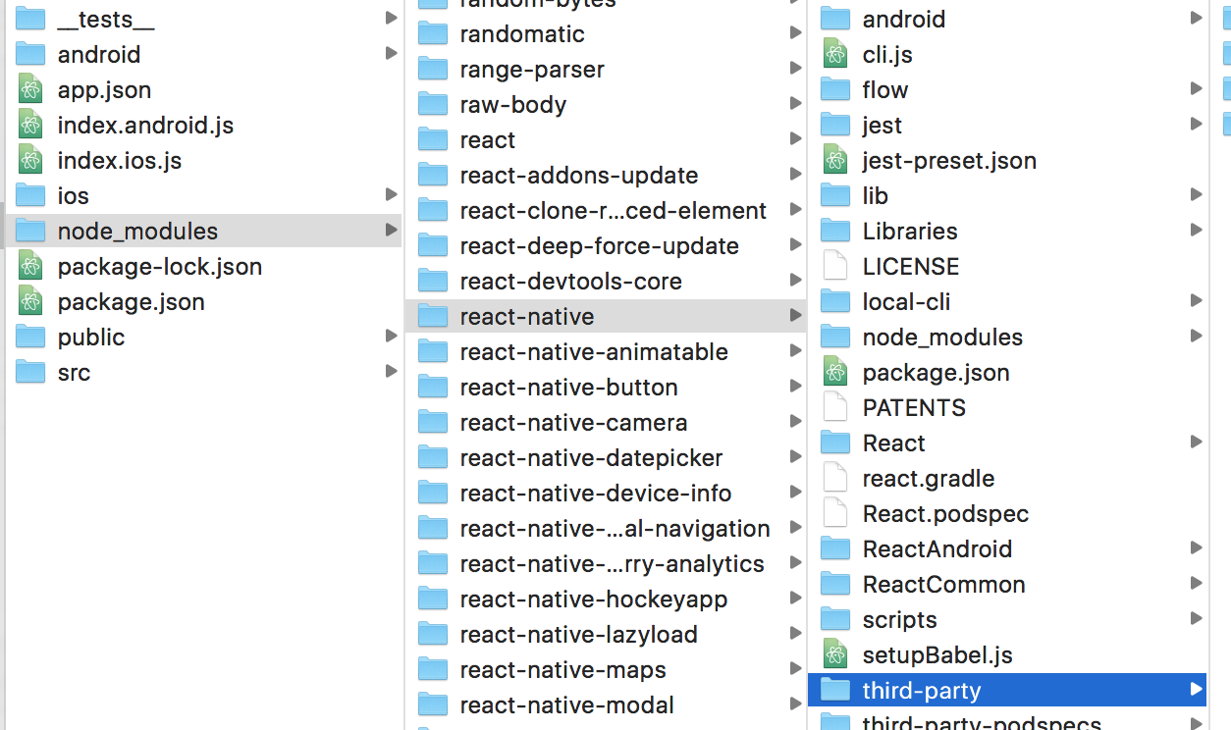The image size is (1231, 730).
Task: Click the index.ios.js file icon
Action: pyautogui.click(x=30, y=161)
